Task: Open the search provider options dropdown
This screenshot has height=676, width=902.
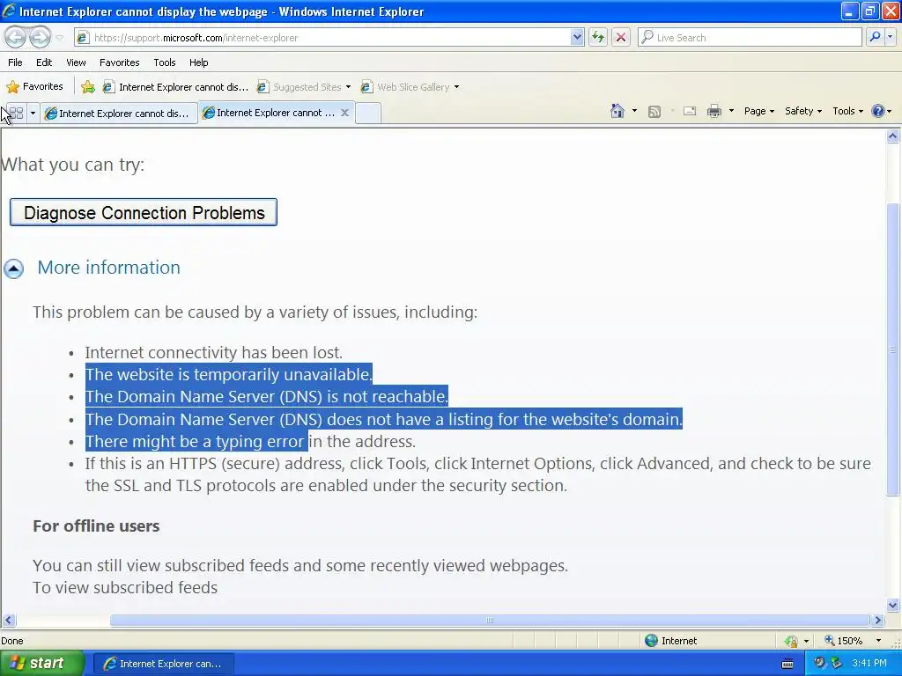Action: (890, 37)
